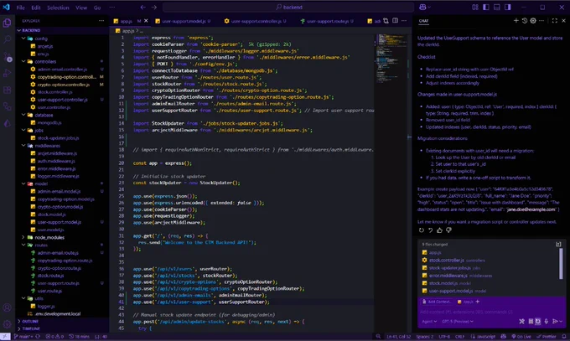Expand the TIMELINE section
This screenshot has width=570, height=341.
coord(62,328)
